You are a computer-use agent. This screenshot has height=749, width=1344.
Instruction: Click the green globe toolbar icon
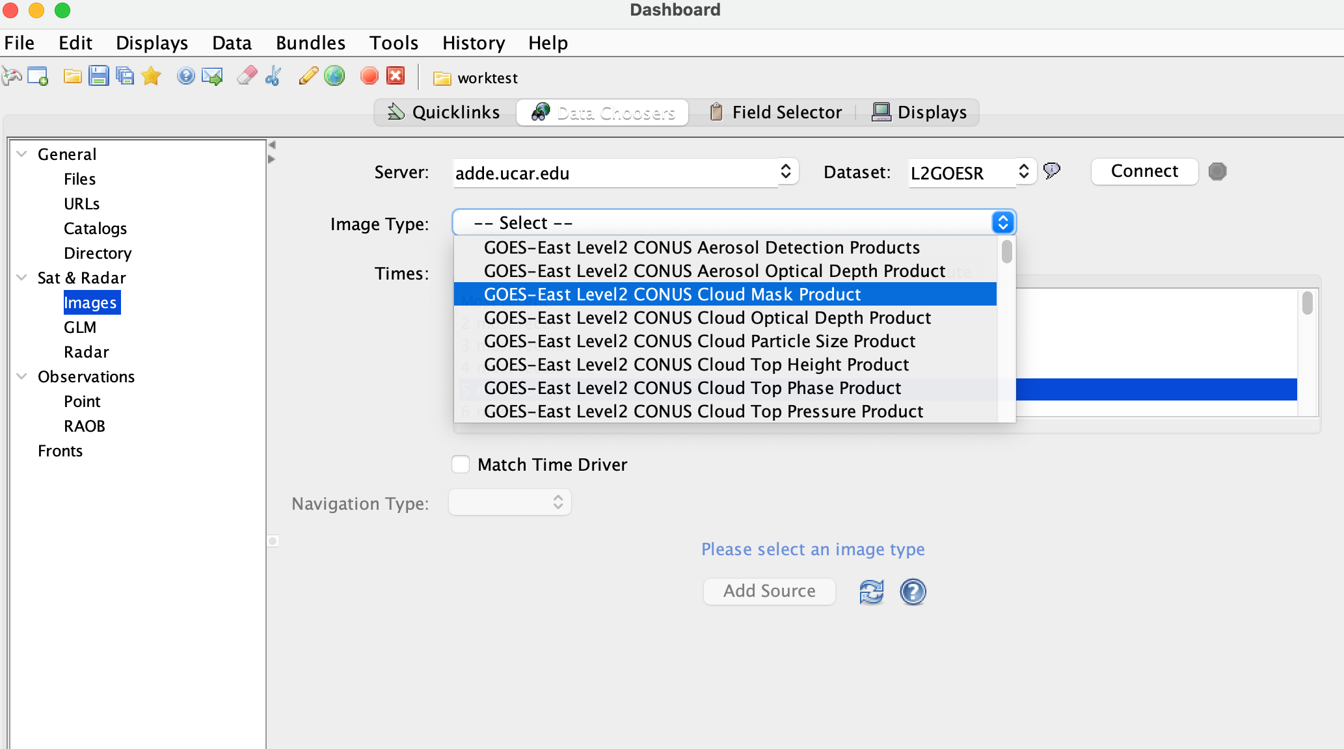[x=334, y=77]
